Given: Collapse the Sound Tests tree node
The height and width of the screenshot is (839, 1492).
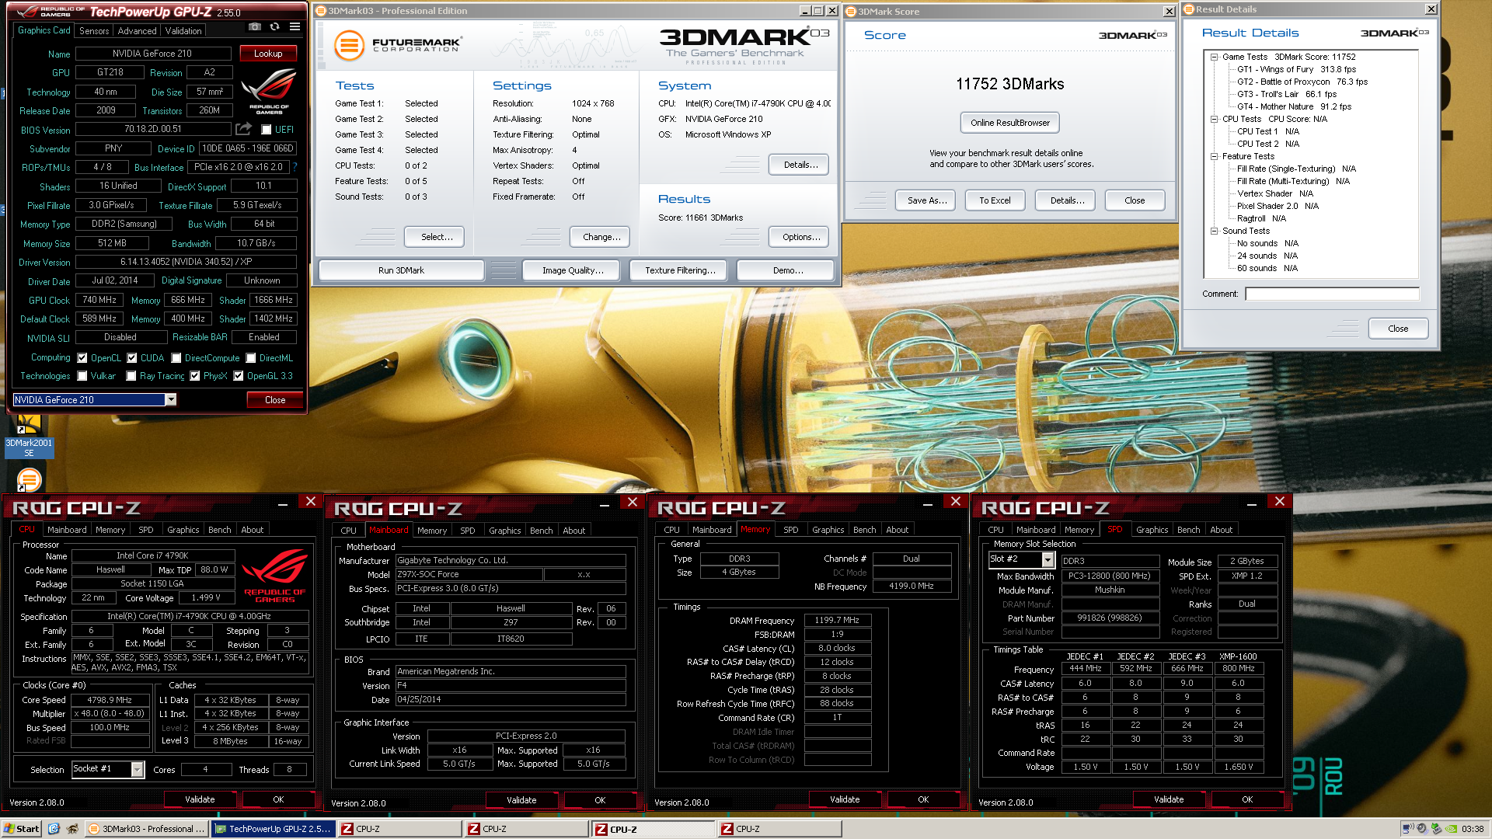Looking at the screenshot, I should (1214, 231).
